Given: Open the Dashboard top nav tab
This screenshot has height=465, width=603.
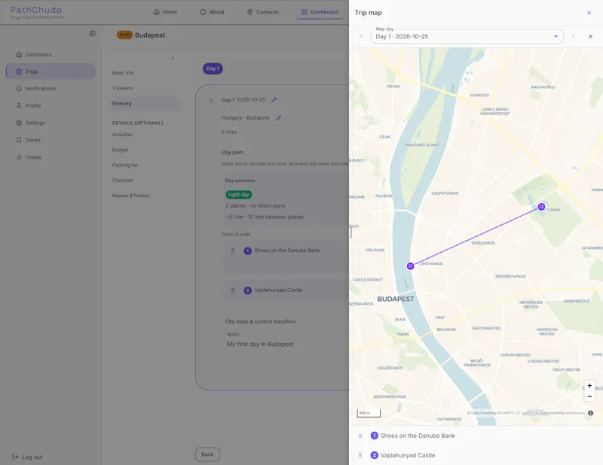Looking at the screenshot, I should 320,12.
